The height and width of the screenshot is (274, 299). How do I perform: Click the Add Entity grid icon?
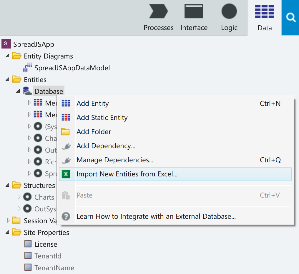66,103
